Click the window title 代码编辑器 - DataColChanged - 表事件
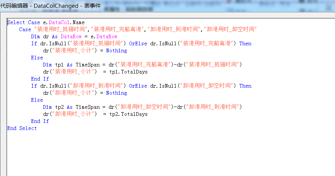This screenshot has width=335, height=176. click(51, 6)
